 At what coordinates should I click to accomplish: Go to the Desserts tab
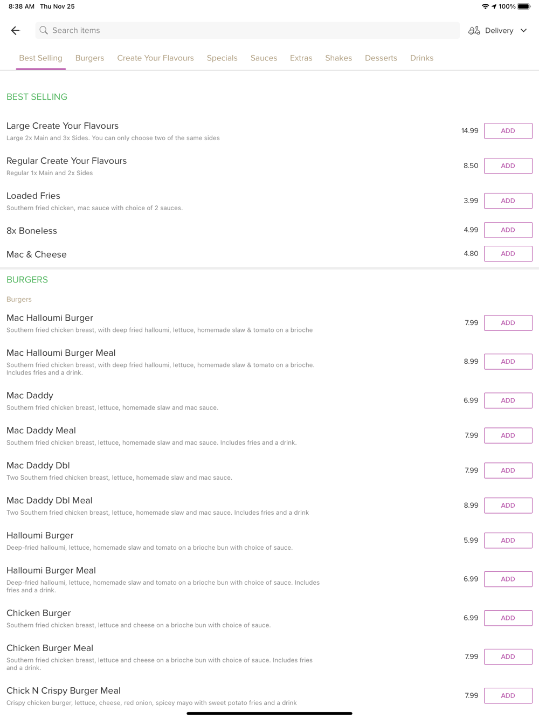coord(381,58)
